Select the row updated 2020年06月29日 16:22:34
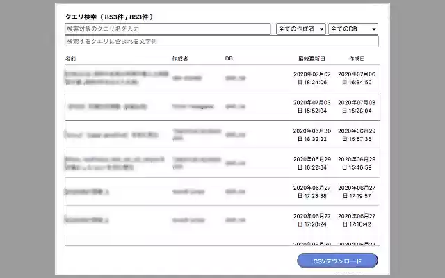 coord(222,163)
